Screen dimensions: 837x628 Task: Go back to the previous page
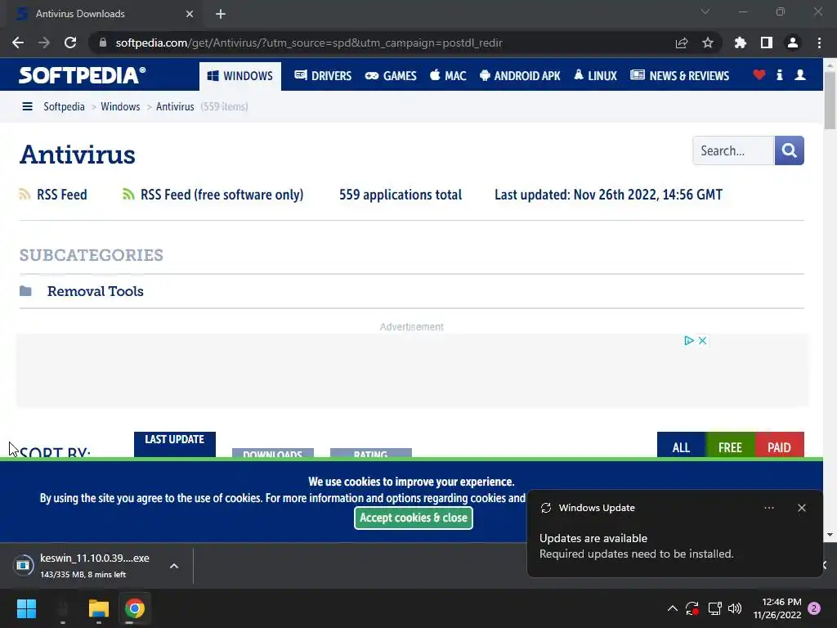click(x=18, y=43)
